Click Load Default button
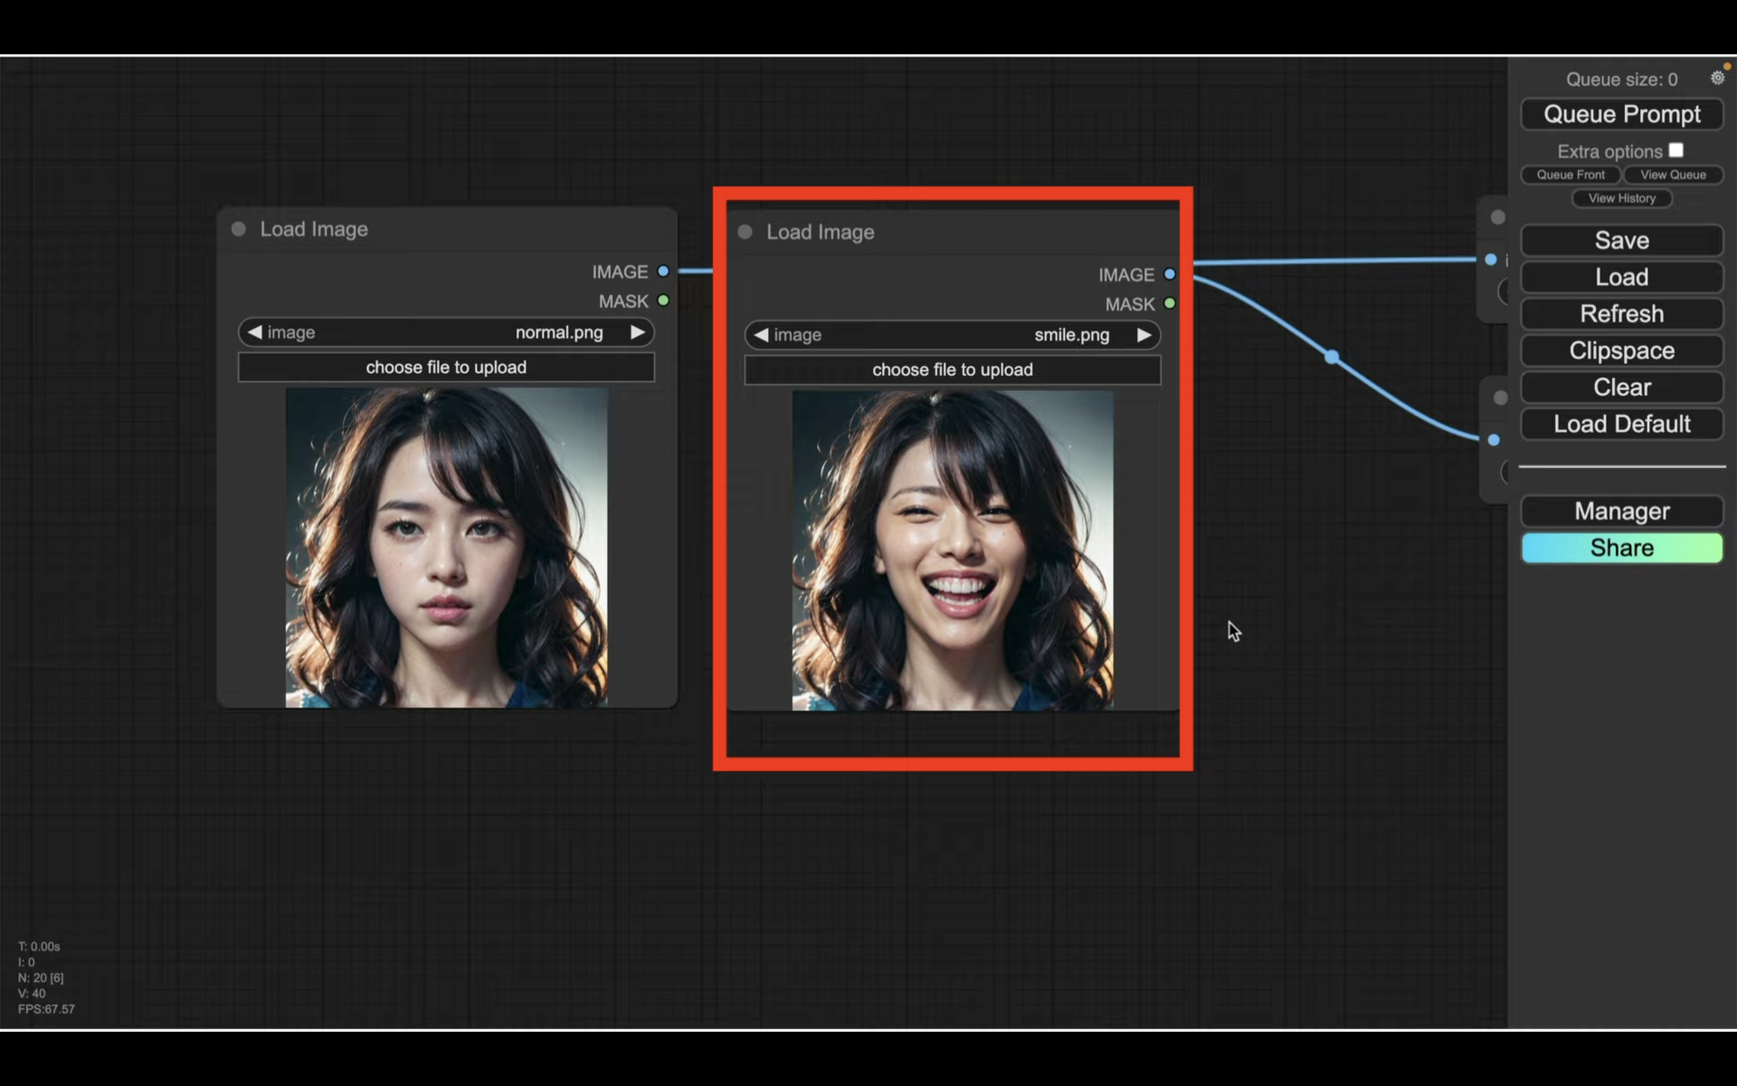The image size is (1737, 1086). click(1621, 424)
